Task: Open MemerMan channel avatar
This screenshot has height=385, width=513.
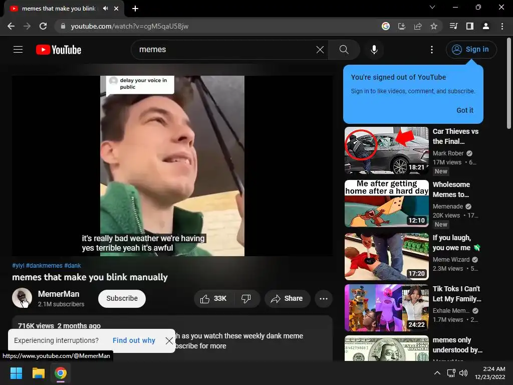Action: click(x=22, y=298)
